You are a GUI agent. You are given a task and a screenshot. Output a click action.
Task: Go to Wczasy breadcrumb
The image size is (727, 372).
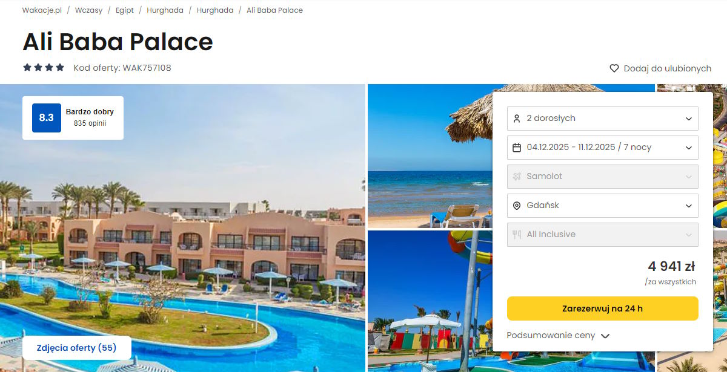pos(89,10)
